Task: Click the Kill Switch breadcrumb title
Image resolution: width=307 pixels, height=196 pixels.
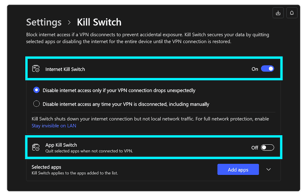Action: (99, 22)
